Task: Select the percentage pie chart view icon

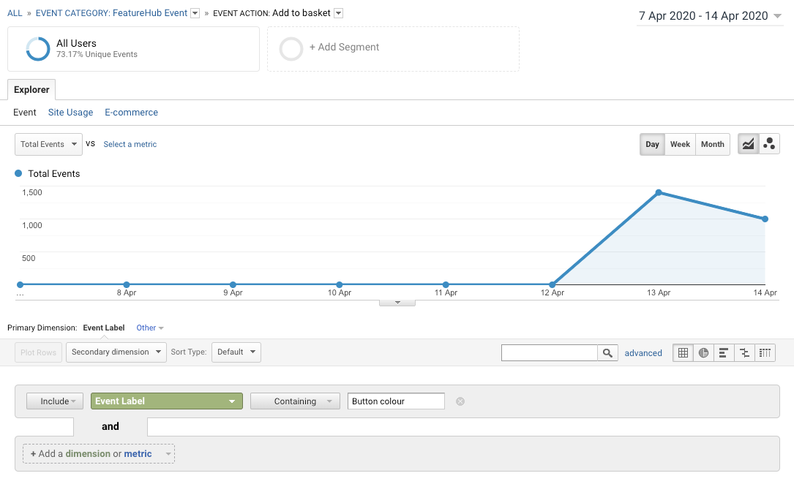Action: point(703,352)
